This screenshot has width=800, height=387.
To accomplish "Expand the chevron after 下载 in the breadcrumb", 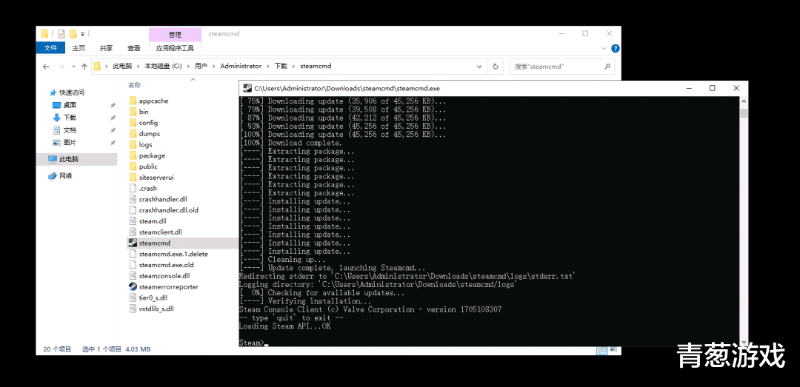I will click(x=294, y=67).
